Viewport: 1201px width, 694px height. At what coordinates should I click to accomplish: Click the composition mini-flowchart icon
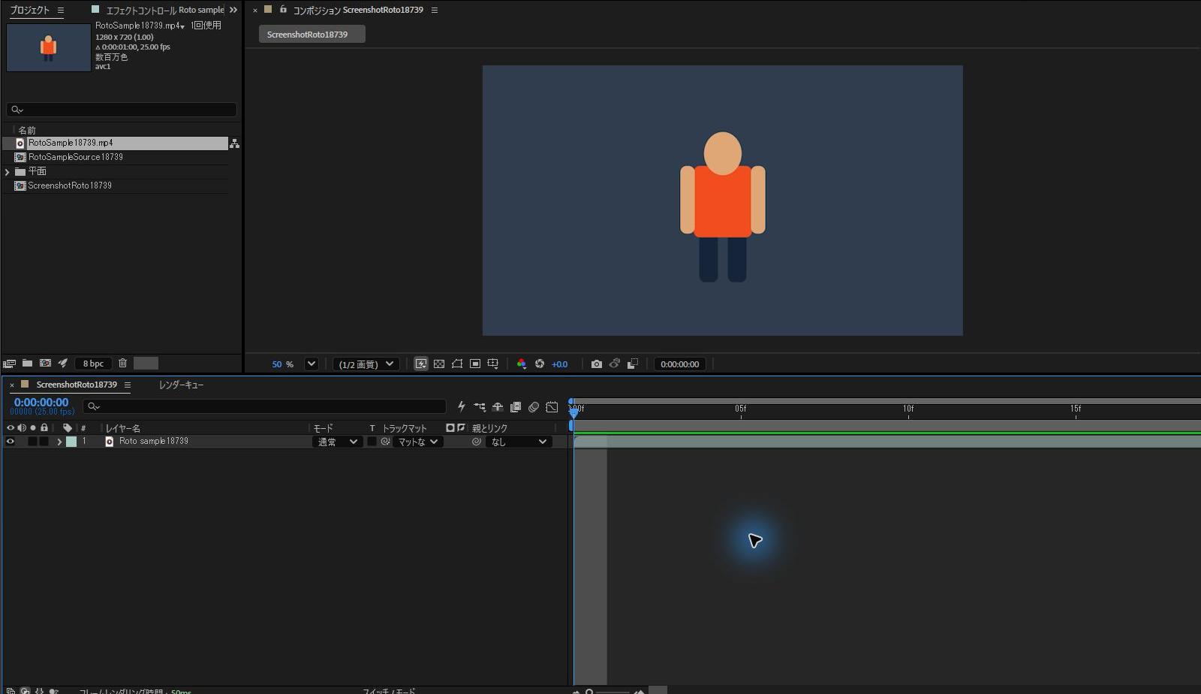tap(480, 407)
